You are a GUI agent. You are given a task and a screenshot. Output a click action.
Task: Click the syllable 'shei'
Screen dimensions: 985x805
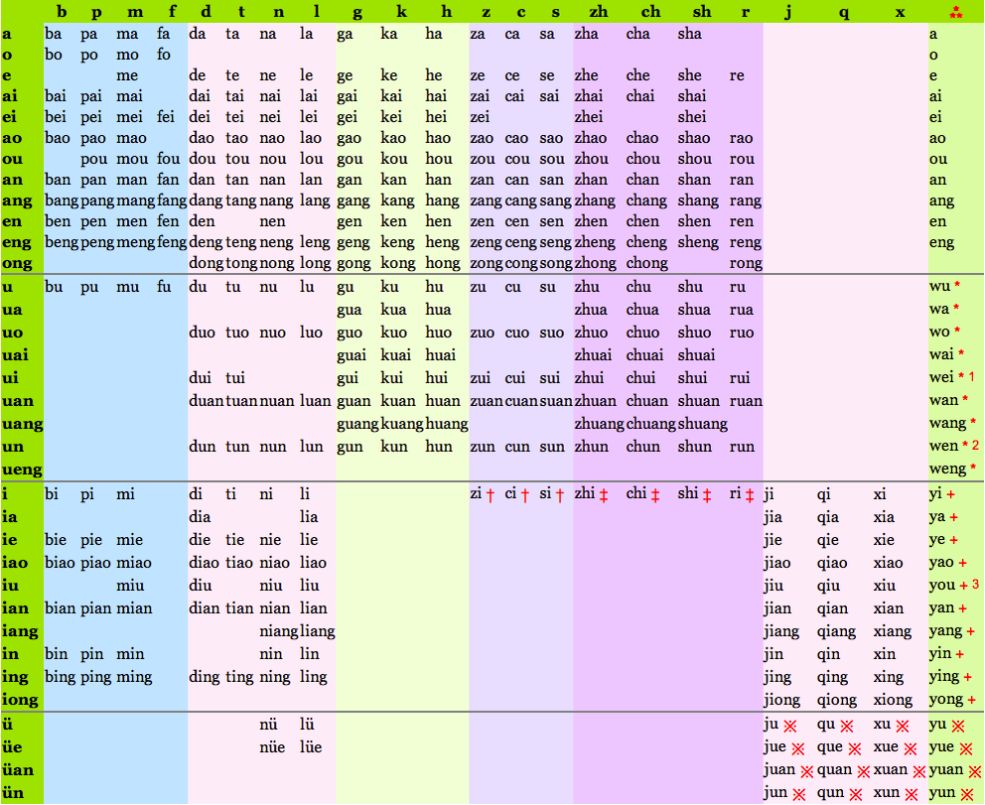692,117
